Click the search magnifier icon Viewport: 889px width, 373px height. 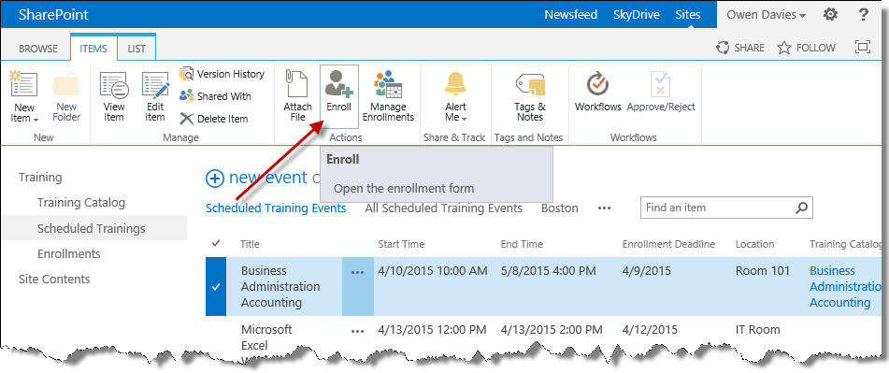(x=801, y=208)
